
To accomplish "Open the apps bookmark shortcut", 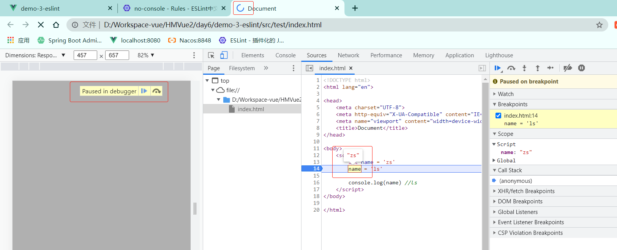I will click(18, 40).
